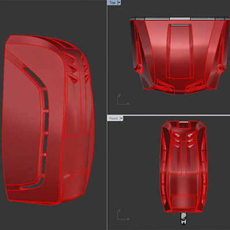This screenshot has width=230, height=230.
Task: Open the Top viewport dropdown arrow
Action: pyautogui.click(x=119, y=2)
